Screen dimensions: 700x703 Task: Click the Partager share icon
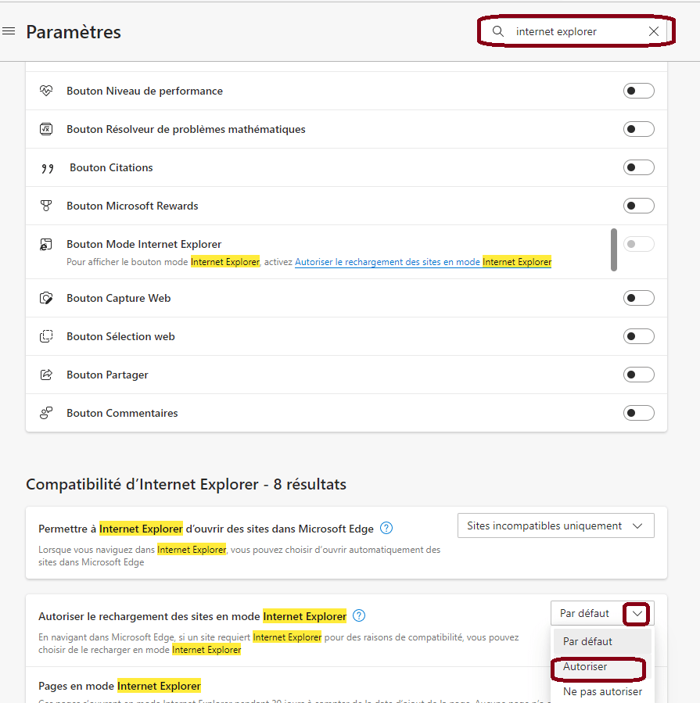click(46, 375)
